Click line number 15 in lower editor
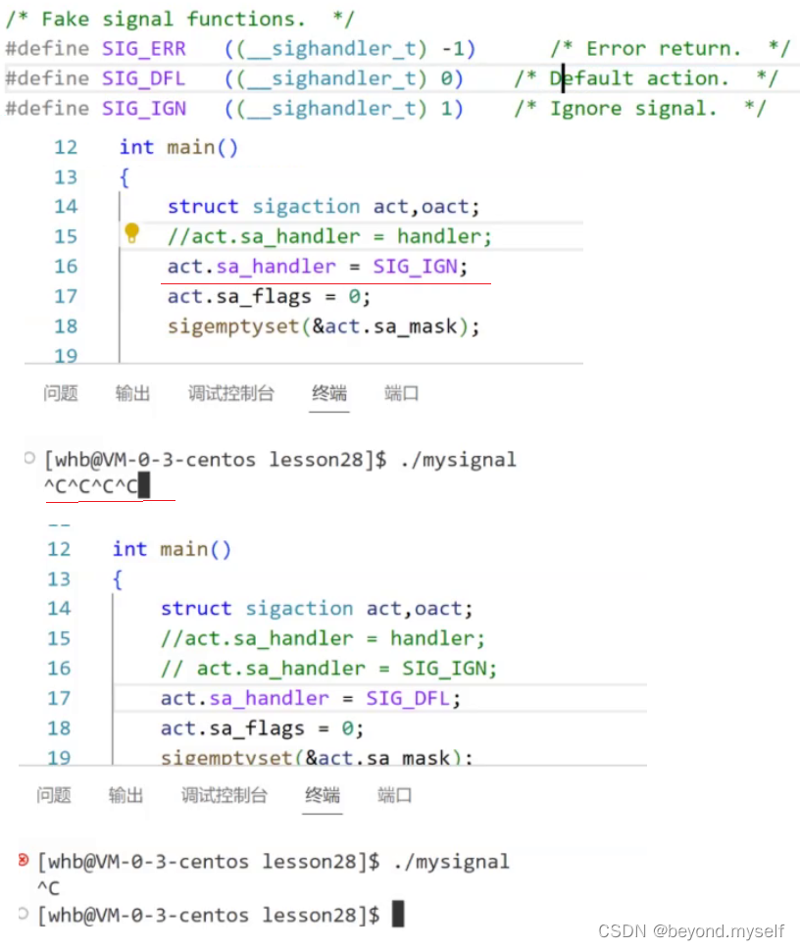This screenshot has height=950, width=800. click(60, 638)
